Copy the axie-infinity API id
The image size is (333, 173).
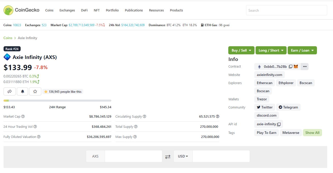coord(279,124)
